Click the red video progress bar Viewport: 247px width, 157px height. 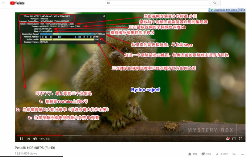tap(40, 135)
